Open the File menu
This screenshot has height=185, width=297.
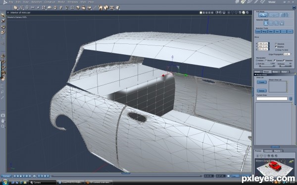[x=11, y=2]
